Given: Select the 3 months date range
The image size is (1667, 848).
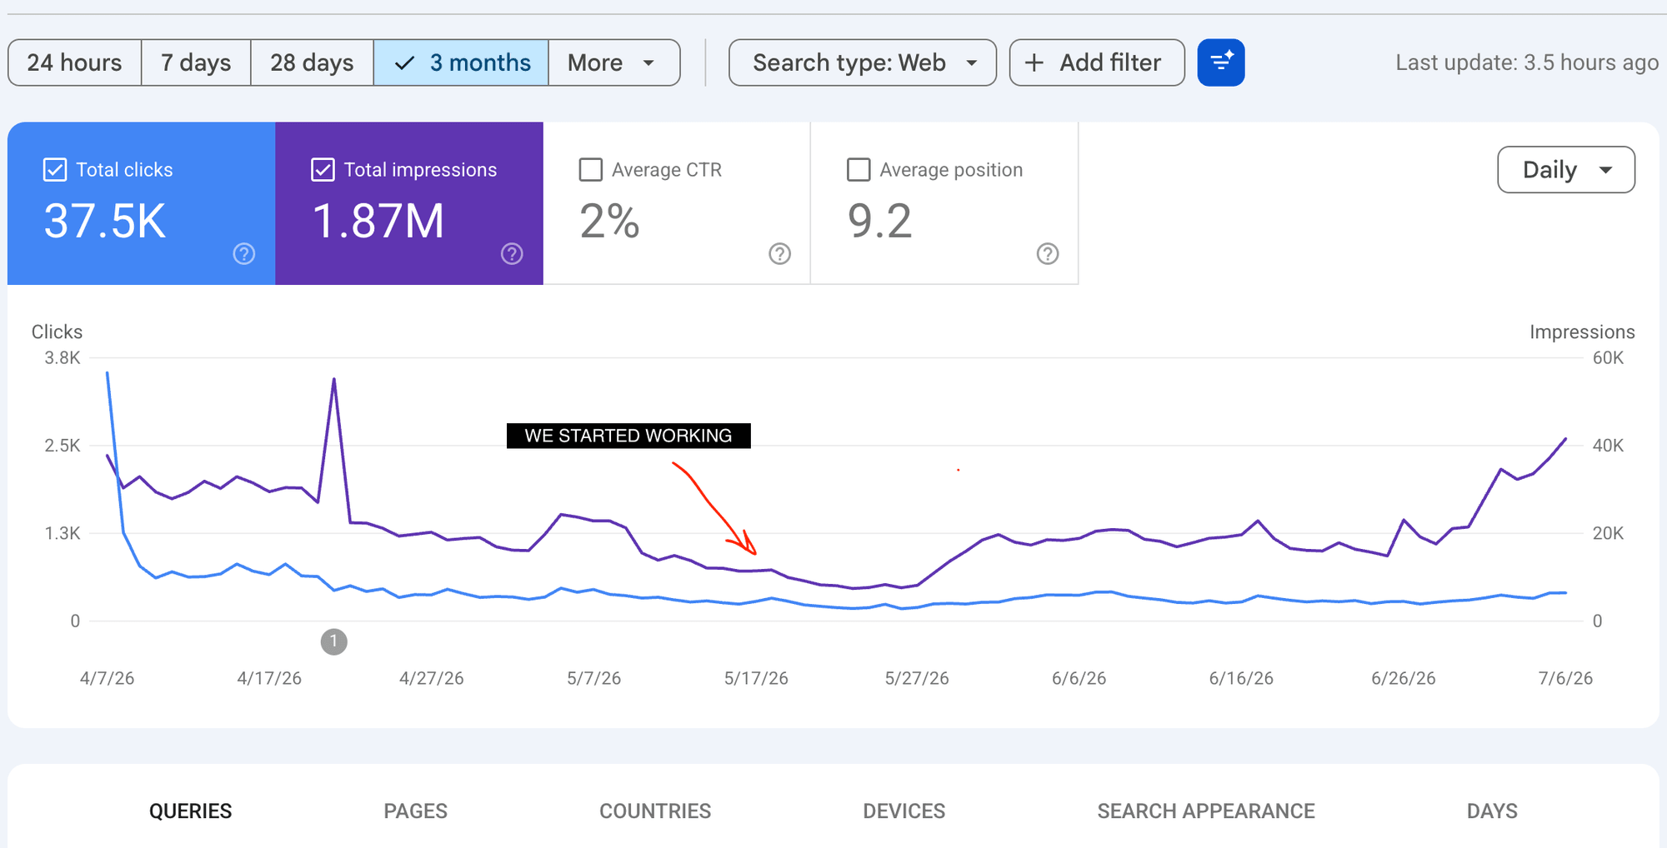Looking at the screenshot, I should tap(461, 62).
